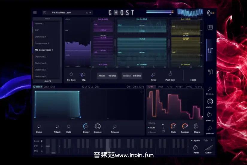Viewport: 247px width, 165px height.
Task: Click the plus next to MW
Action: click(42, 151)
